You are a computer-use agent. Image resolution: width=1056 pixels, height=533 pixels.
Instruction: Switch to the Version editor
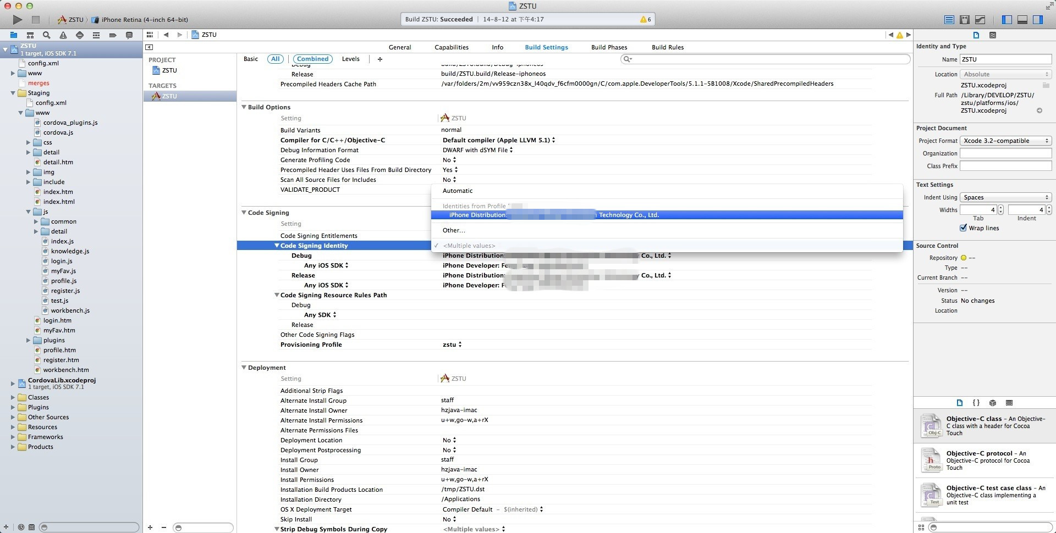[980, 20]
